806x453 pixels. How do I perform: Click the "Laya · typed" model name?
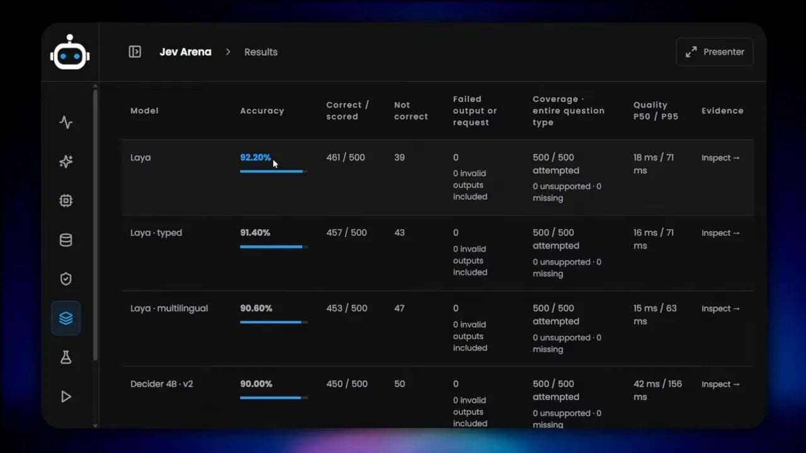click(156, 233)
